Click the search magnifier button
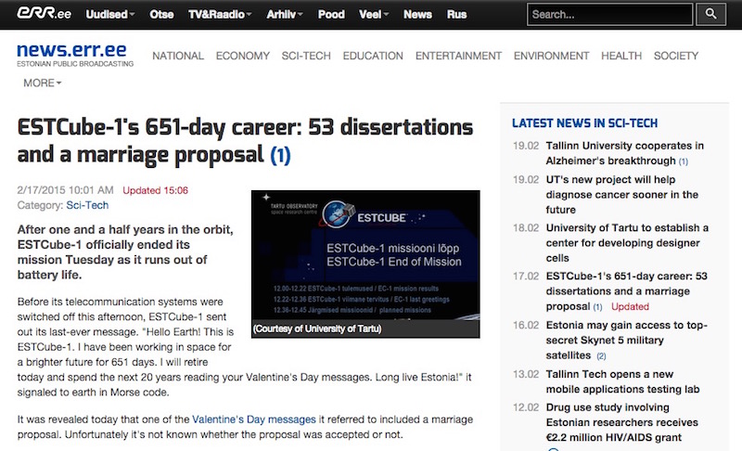The width and height of the screenshot is (742, 451). (710, 14)
